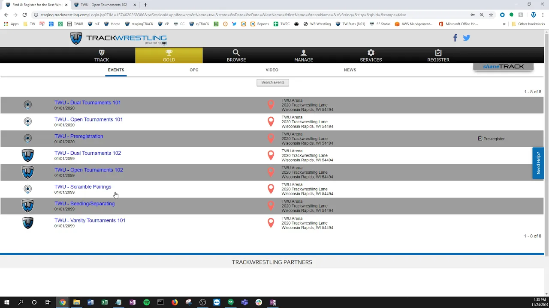Viewport: 549px width, 308px height.
Task: Switch to TWU - Open Tournaments 102 browser tab
Action: [104, 5]
